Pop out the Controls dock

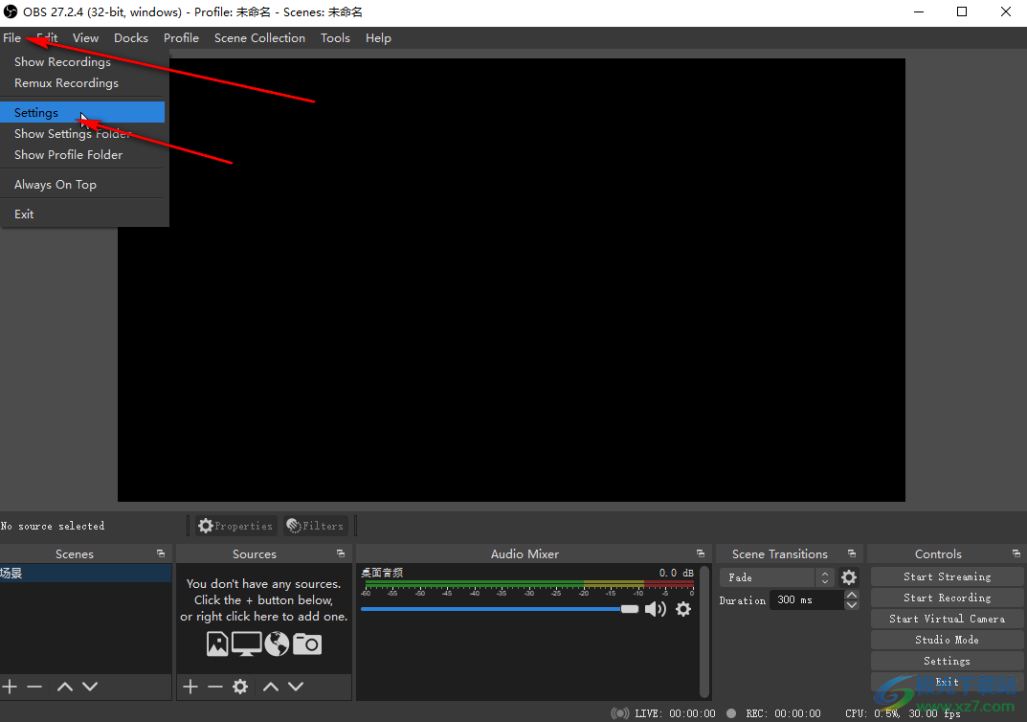(1016, 553)
